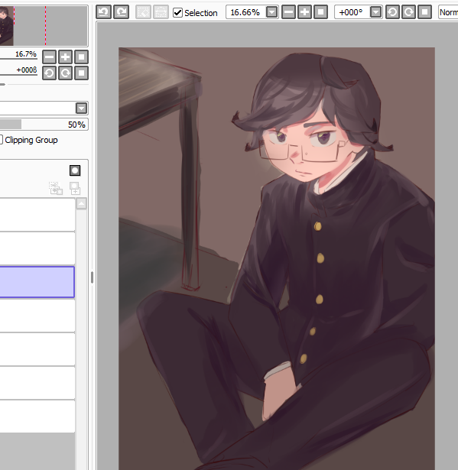The width and height of the screenshot is (458, 470).
Task: Click the invert selection icon in the toolbar
Action: click(x=161, y=12)
